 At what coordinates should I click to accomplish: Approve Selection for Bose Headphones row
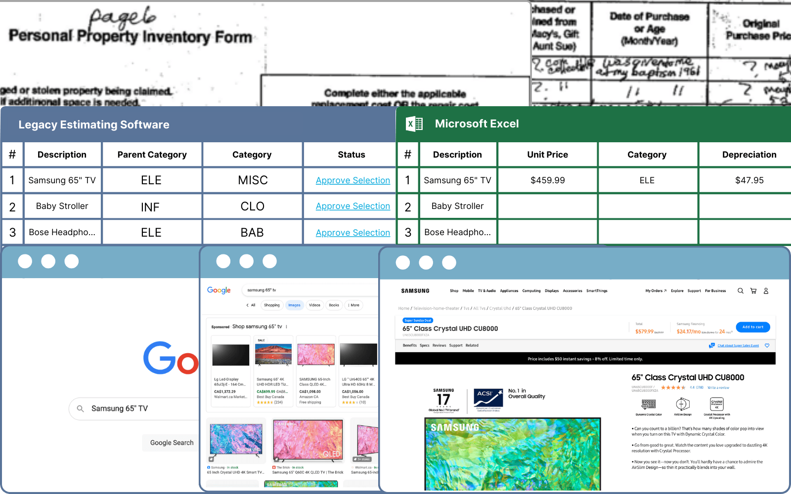point(353,233)
